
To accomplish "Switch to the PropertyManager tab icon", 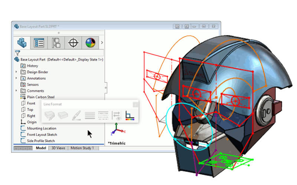I will click(39, 43).
